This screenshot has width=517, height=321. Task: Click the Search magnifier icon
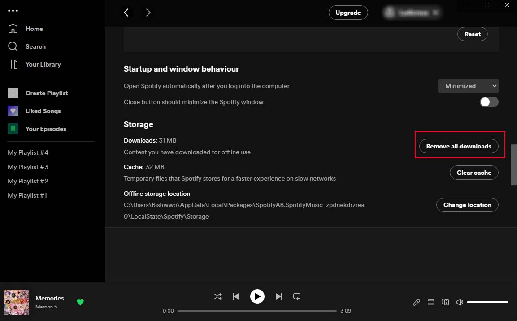pyautogui.click(x=13, y=46)
